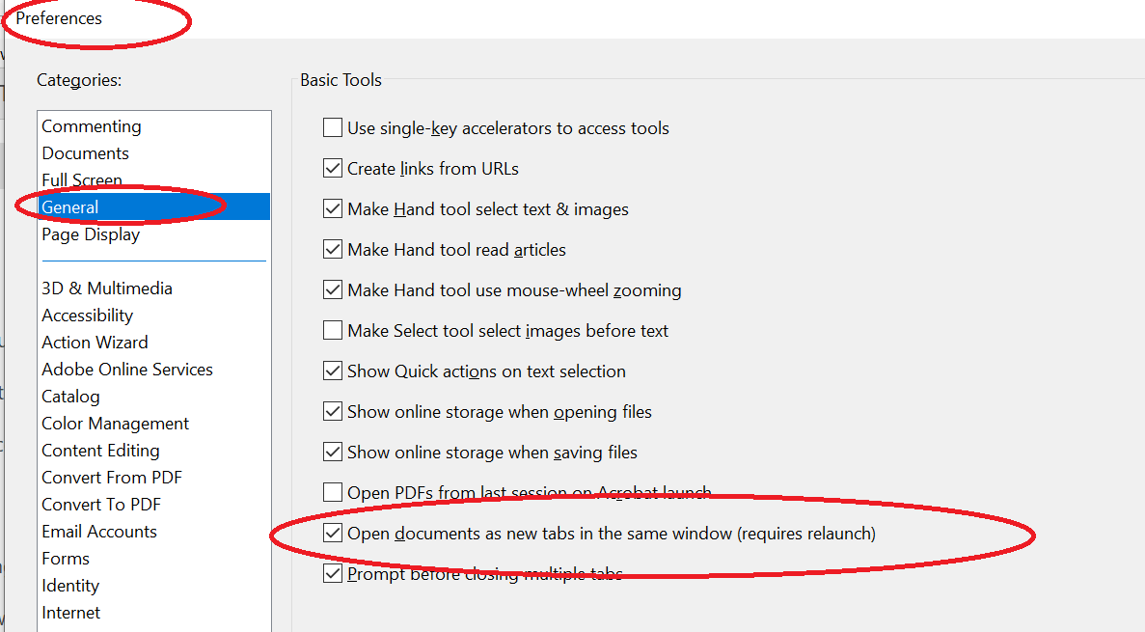Open the Documents preferences category
This screenshot has width=1145, height=632.
tap(85, 153)
